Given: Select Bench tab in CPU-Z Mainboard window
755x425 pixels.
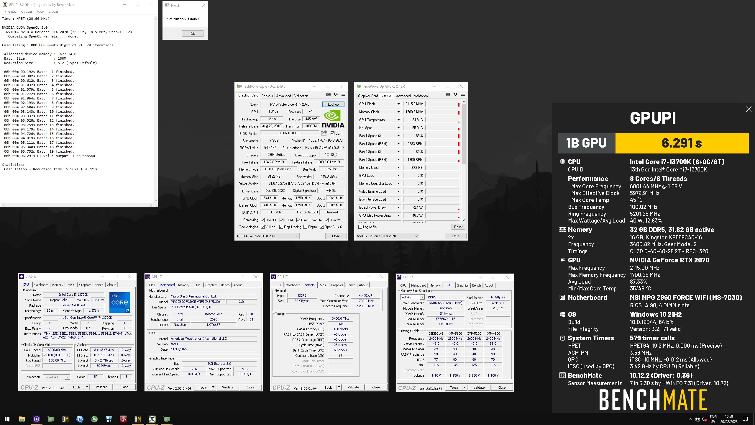Looking at the screenshot, I should [x=225, y=285].
